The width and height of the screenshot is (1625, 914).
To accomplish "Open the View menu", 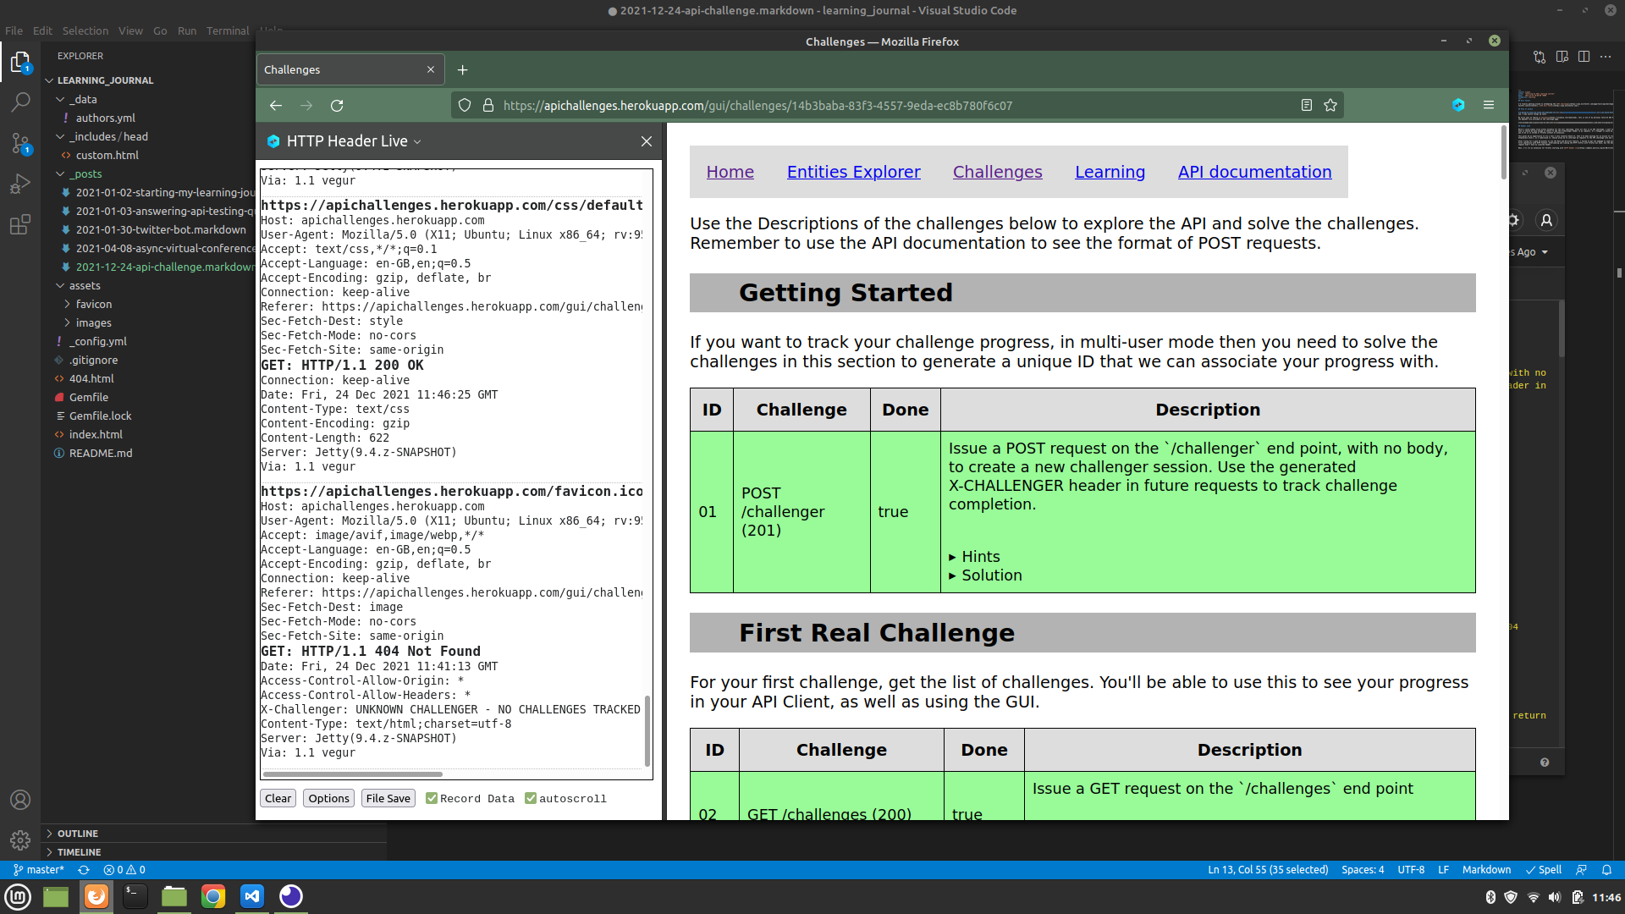I will pos(130,30).
